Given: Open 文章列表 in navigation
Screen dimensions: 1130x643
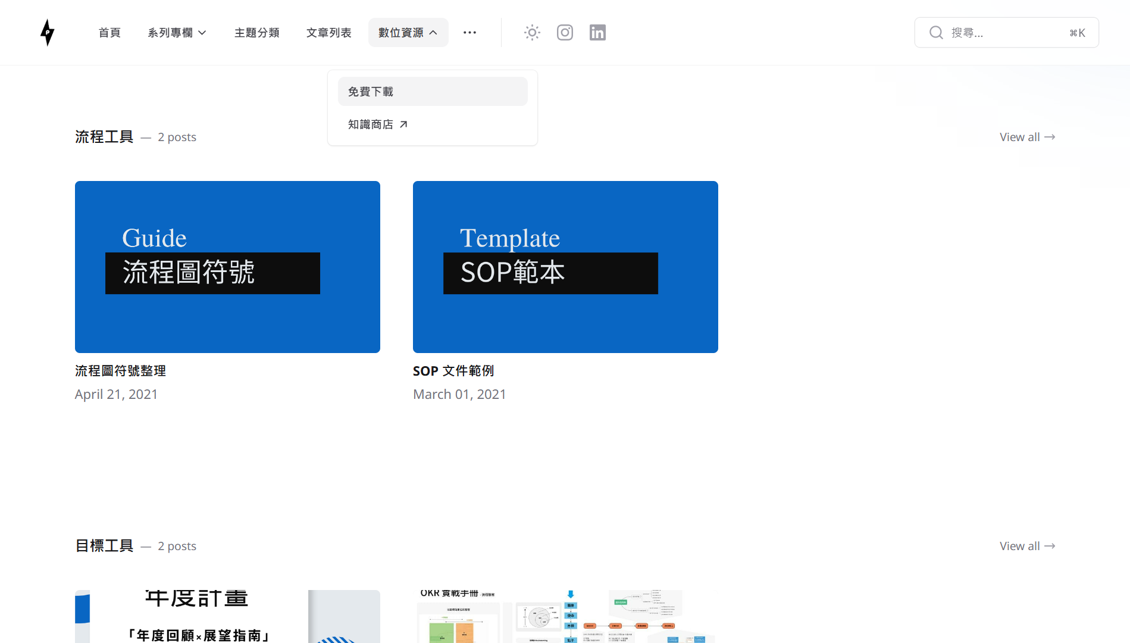Looking at the screenshot, I should click(329, 33).
